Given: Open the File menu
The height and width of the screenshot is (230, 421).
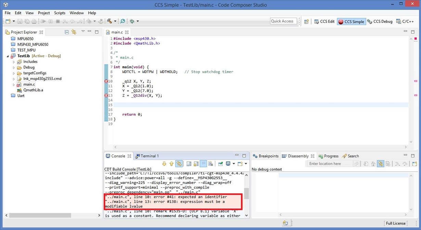Looking at the screenshot, I should (8, 13).
